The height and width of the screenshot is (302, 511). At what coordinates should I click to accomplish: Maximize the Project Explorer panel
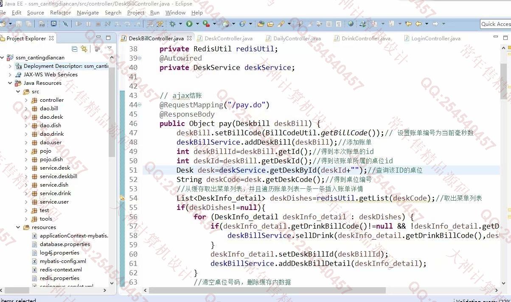(108, 38)
